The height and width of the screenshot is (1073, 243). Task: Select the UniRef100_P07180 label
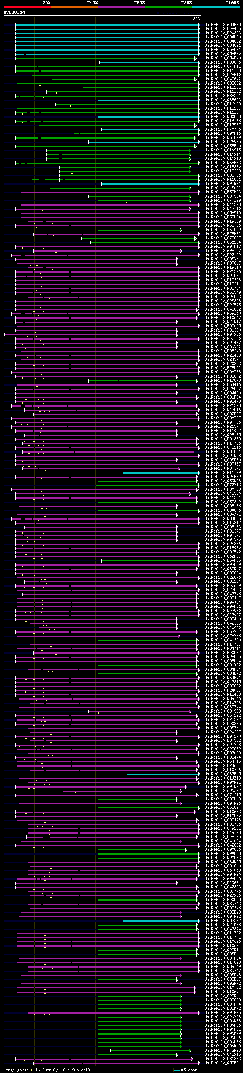pos(222,339)
